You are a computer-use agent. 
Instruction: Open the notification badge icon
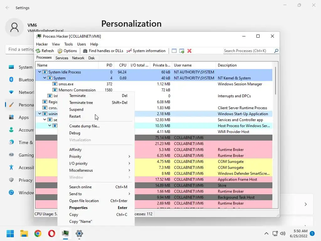[312, 233]
